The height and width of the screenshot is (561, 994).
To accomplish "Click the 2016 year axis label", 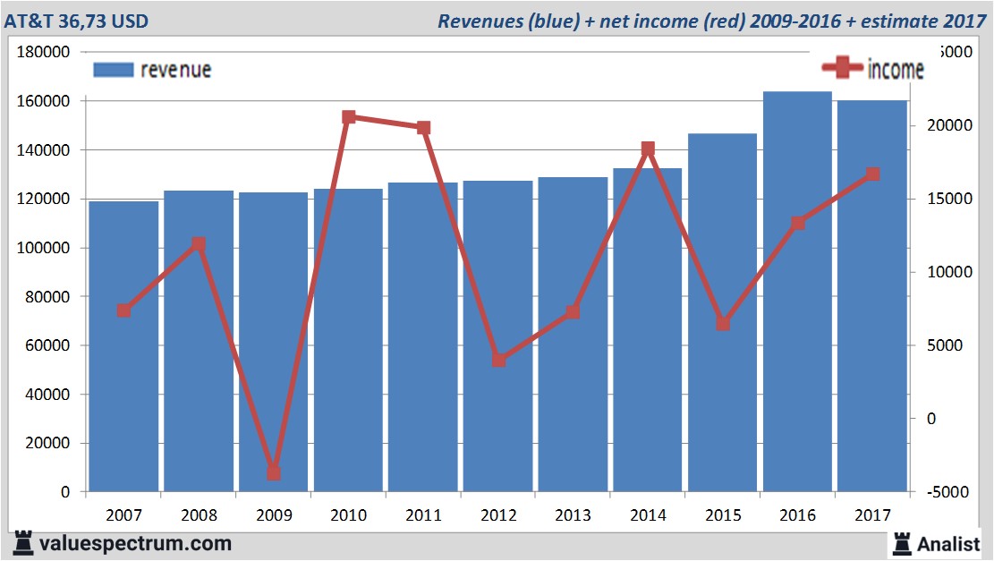I will [797, 514].
